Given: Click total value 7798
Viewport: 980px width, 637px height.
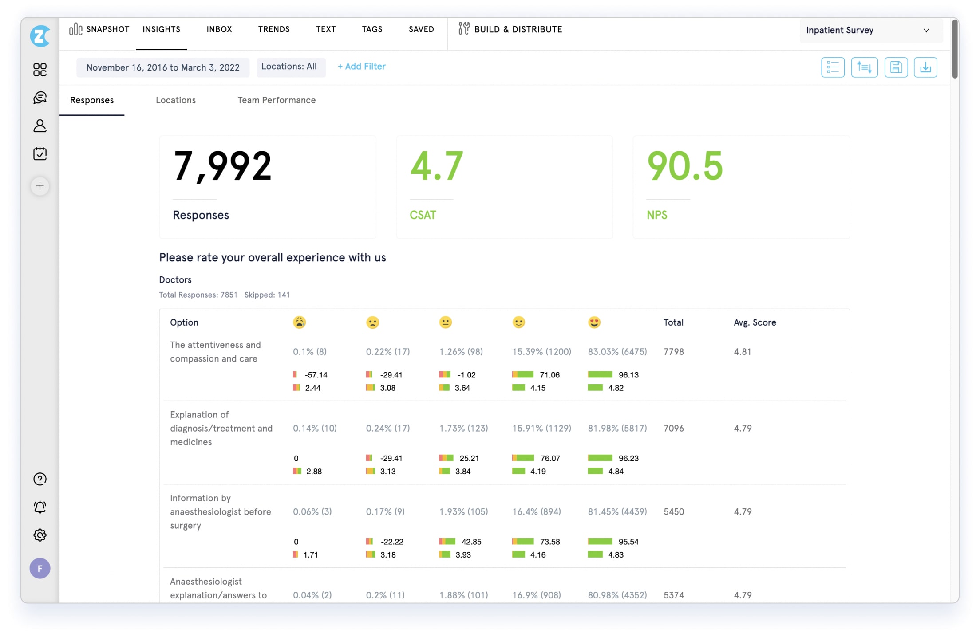Looking at the screenshot, I should (674, 352).
